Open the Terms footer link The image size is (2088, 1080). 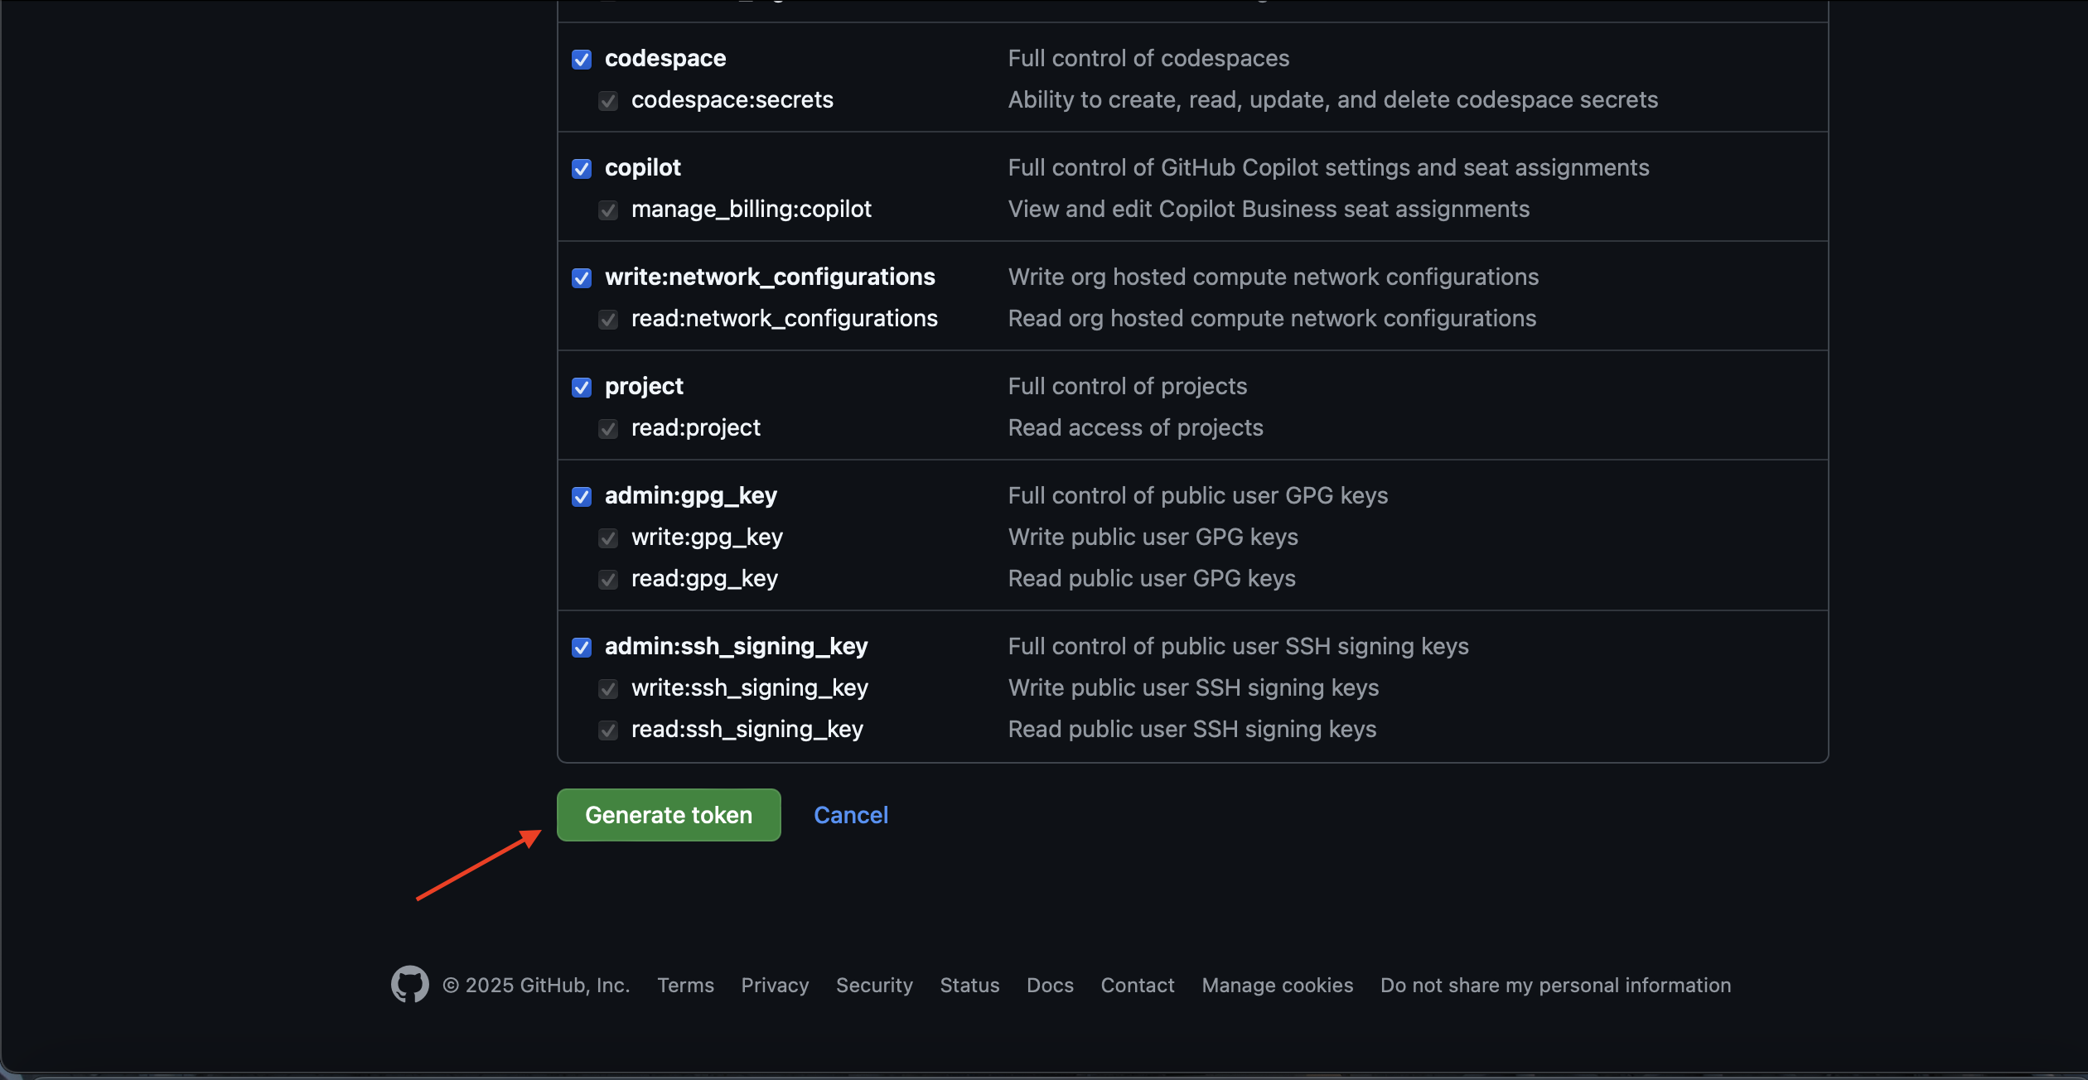pyautogui.click(x=685, y=985)
